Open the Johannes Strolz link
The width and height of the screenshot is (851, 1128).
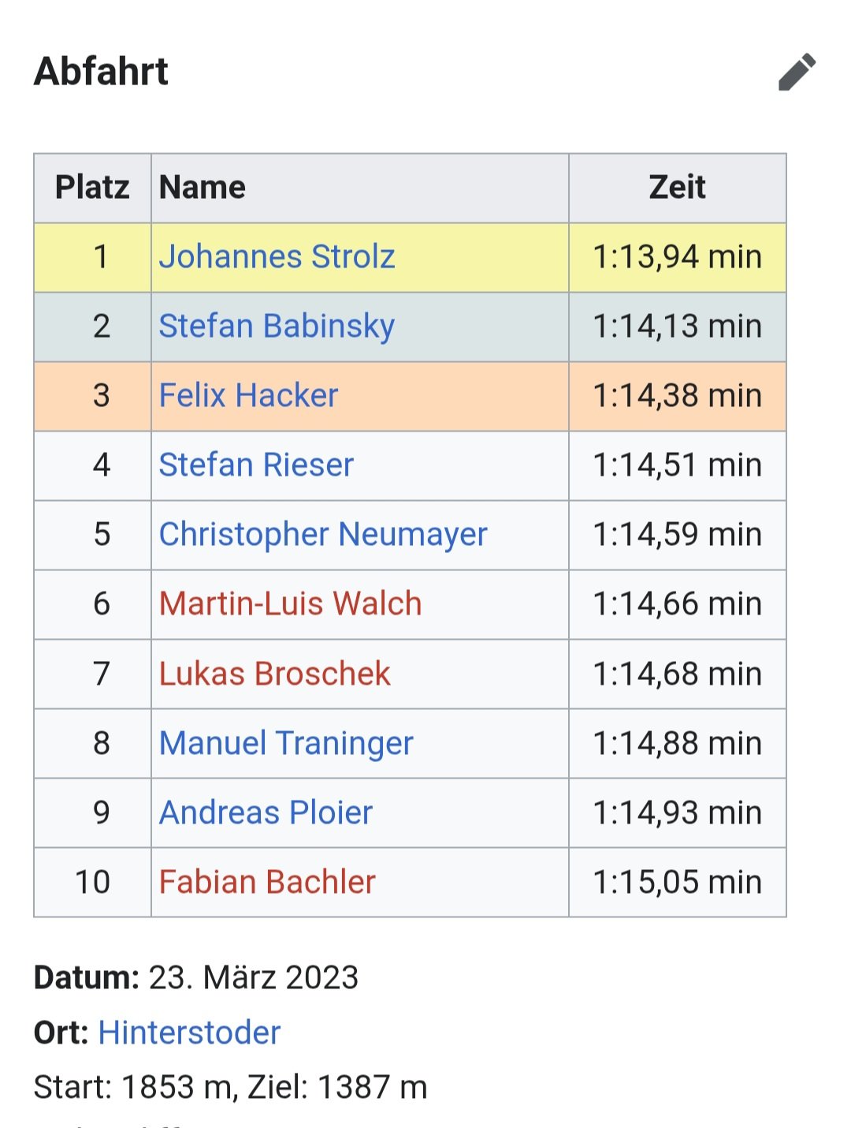click(x=277, y=257)
